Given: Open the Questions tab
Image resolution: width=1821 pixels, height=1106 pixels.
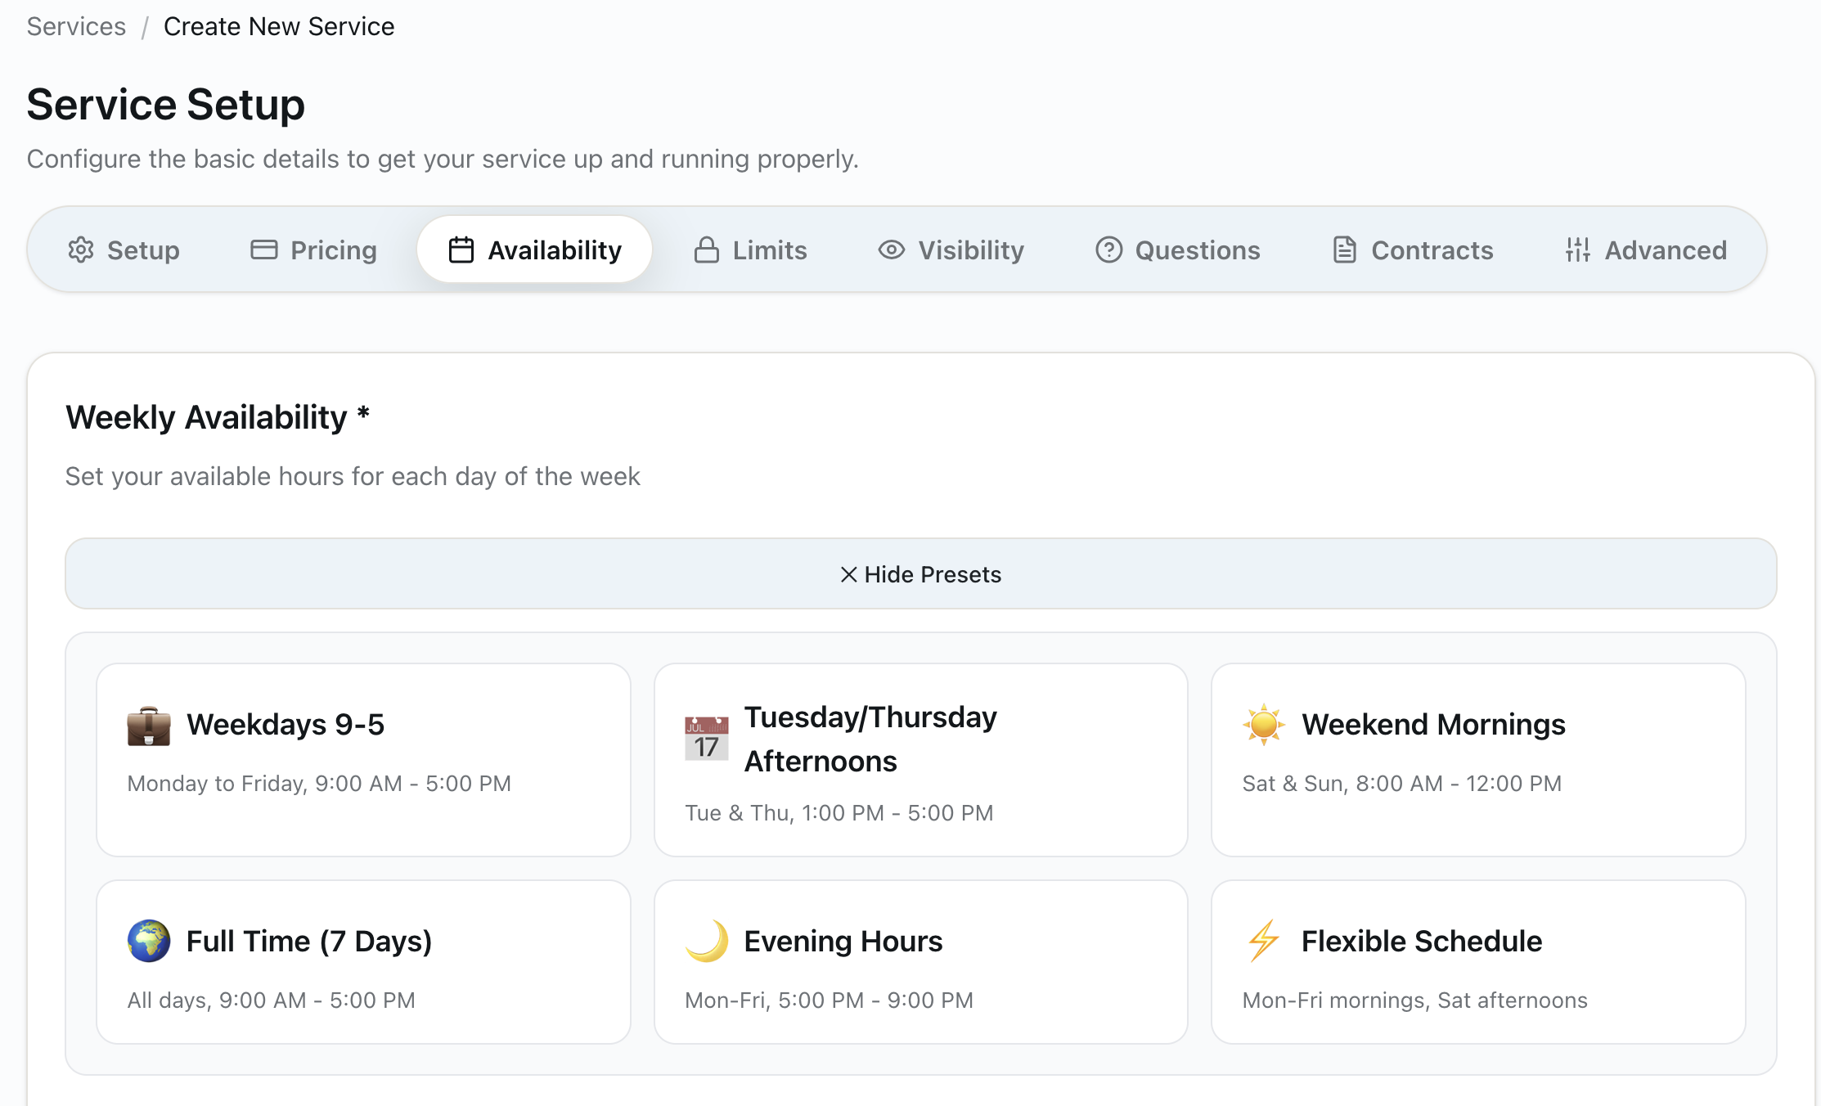Looking at the screenshot, I should [1178, 250].
